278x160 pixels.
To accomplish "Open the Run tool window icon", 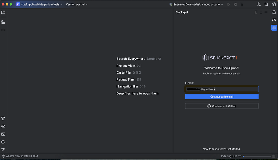I will tap(3, 126).
